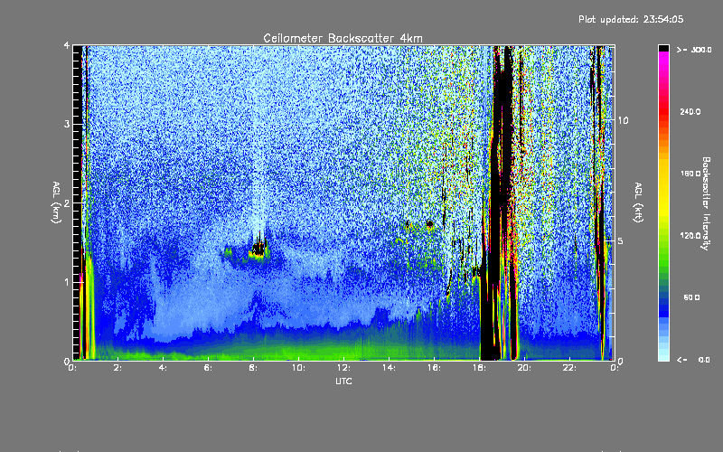Screen dimensions: 723x452
Task: Select the "180.0" colorbar value
Action: tap(690, 174)
